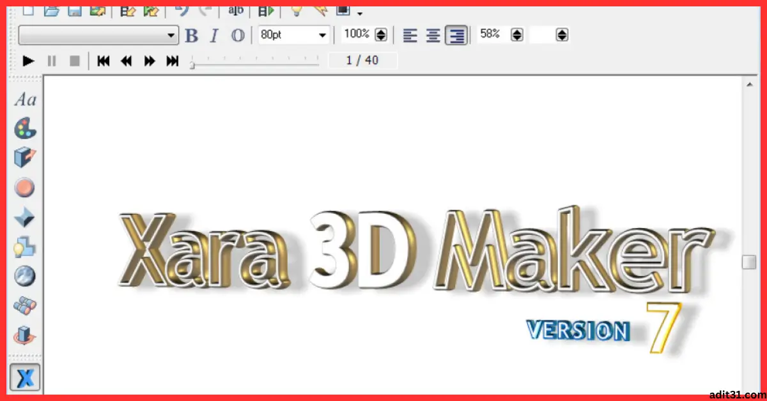Click the vertical scrollbar up arrow

pyautogui.click(x=749, y=84)
